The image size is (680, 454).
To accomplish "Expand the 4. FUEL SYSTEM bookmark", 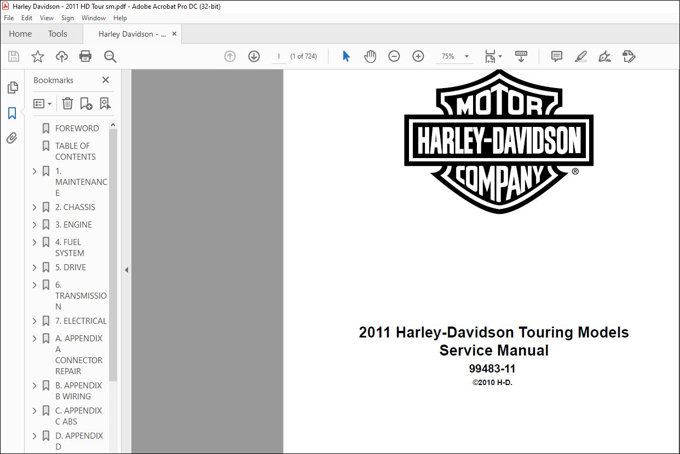I will 34,242.
